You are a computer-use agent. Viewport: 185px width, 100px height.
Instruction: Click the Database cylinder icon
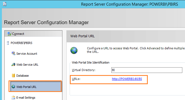(13, 75)
